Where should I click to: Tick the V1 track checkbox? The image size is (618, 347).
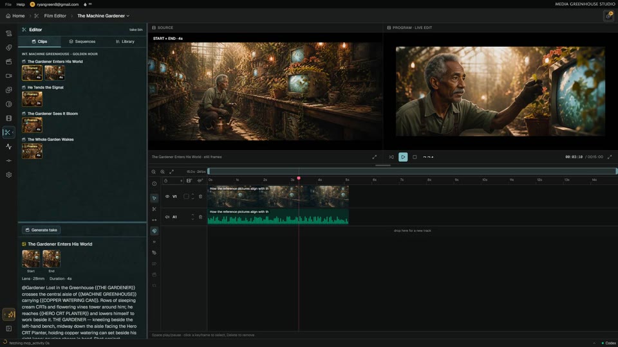(186, 197)
